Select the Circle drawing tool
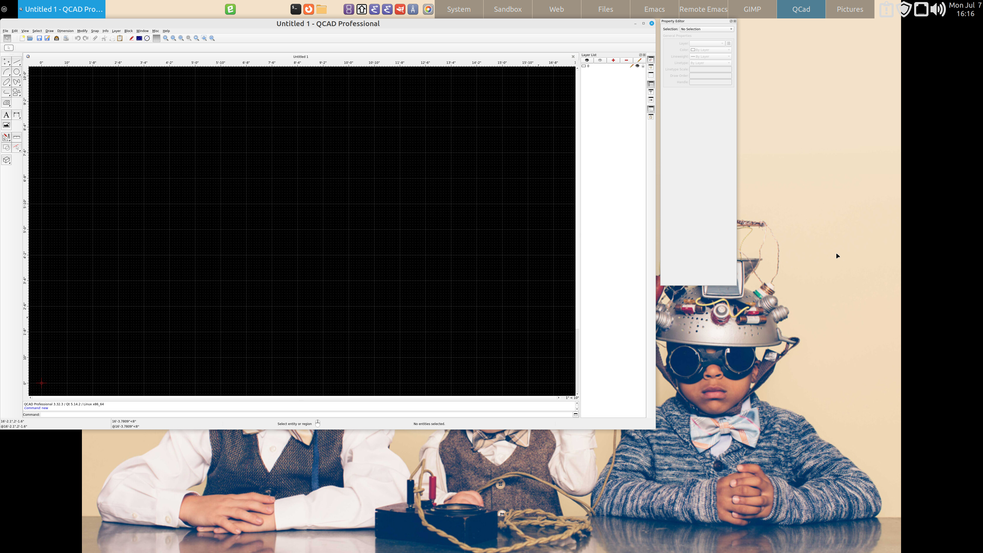The width and height of the screenshot is (983, 553). 16,72
